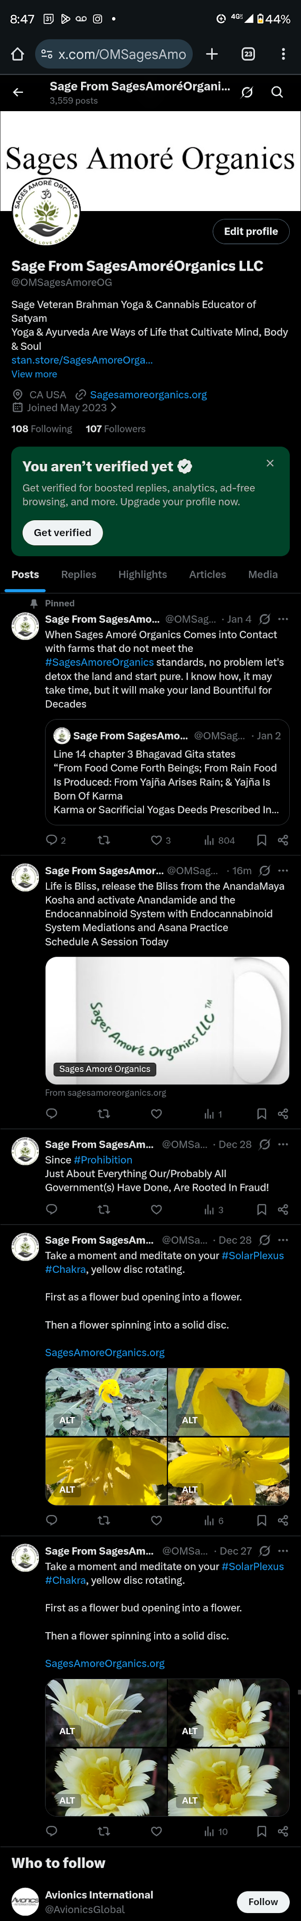The width and height of the screenshot is (301, 1921).
Task: Tap the back arrow in profile header
Action: [18, 92]
